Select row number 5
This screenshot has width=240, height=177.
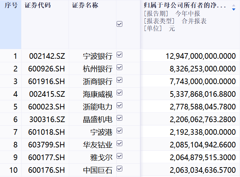(15, 107)
